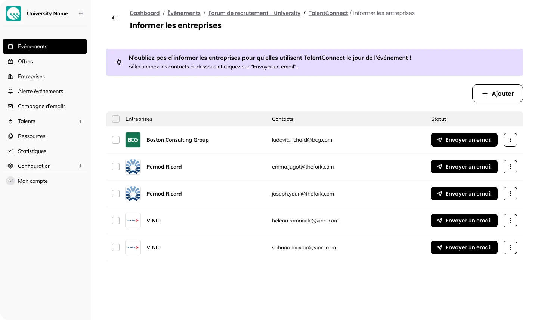
Task: Open Offres in the sidebar
Action: (45, 61)
